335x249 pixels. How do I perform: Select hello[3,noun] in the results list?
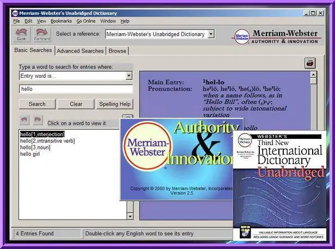click(35, 148)
